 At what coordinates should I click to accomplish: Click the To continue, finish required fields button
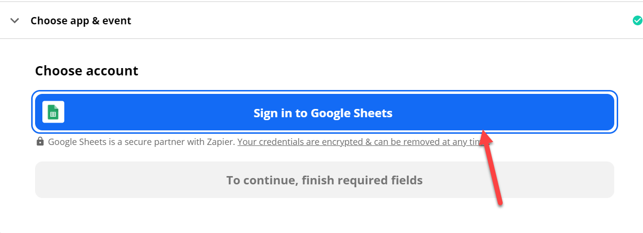point(324,180)
